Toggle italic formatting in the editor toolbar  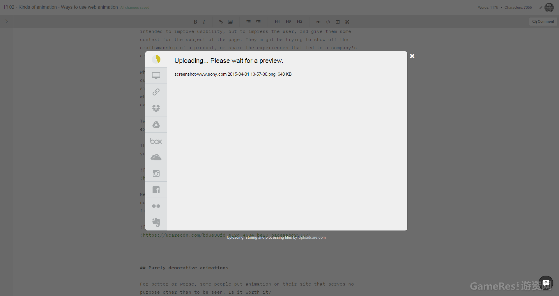click(x=204, y=22)
